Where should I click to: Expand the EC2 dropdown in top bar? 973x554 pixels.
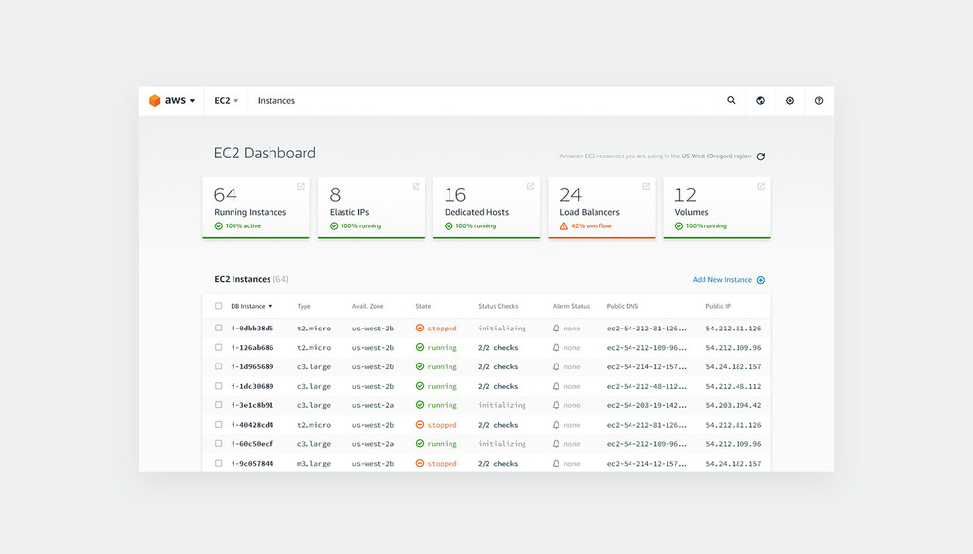click(227, 100)
